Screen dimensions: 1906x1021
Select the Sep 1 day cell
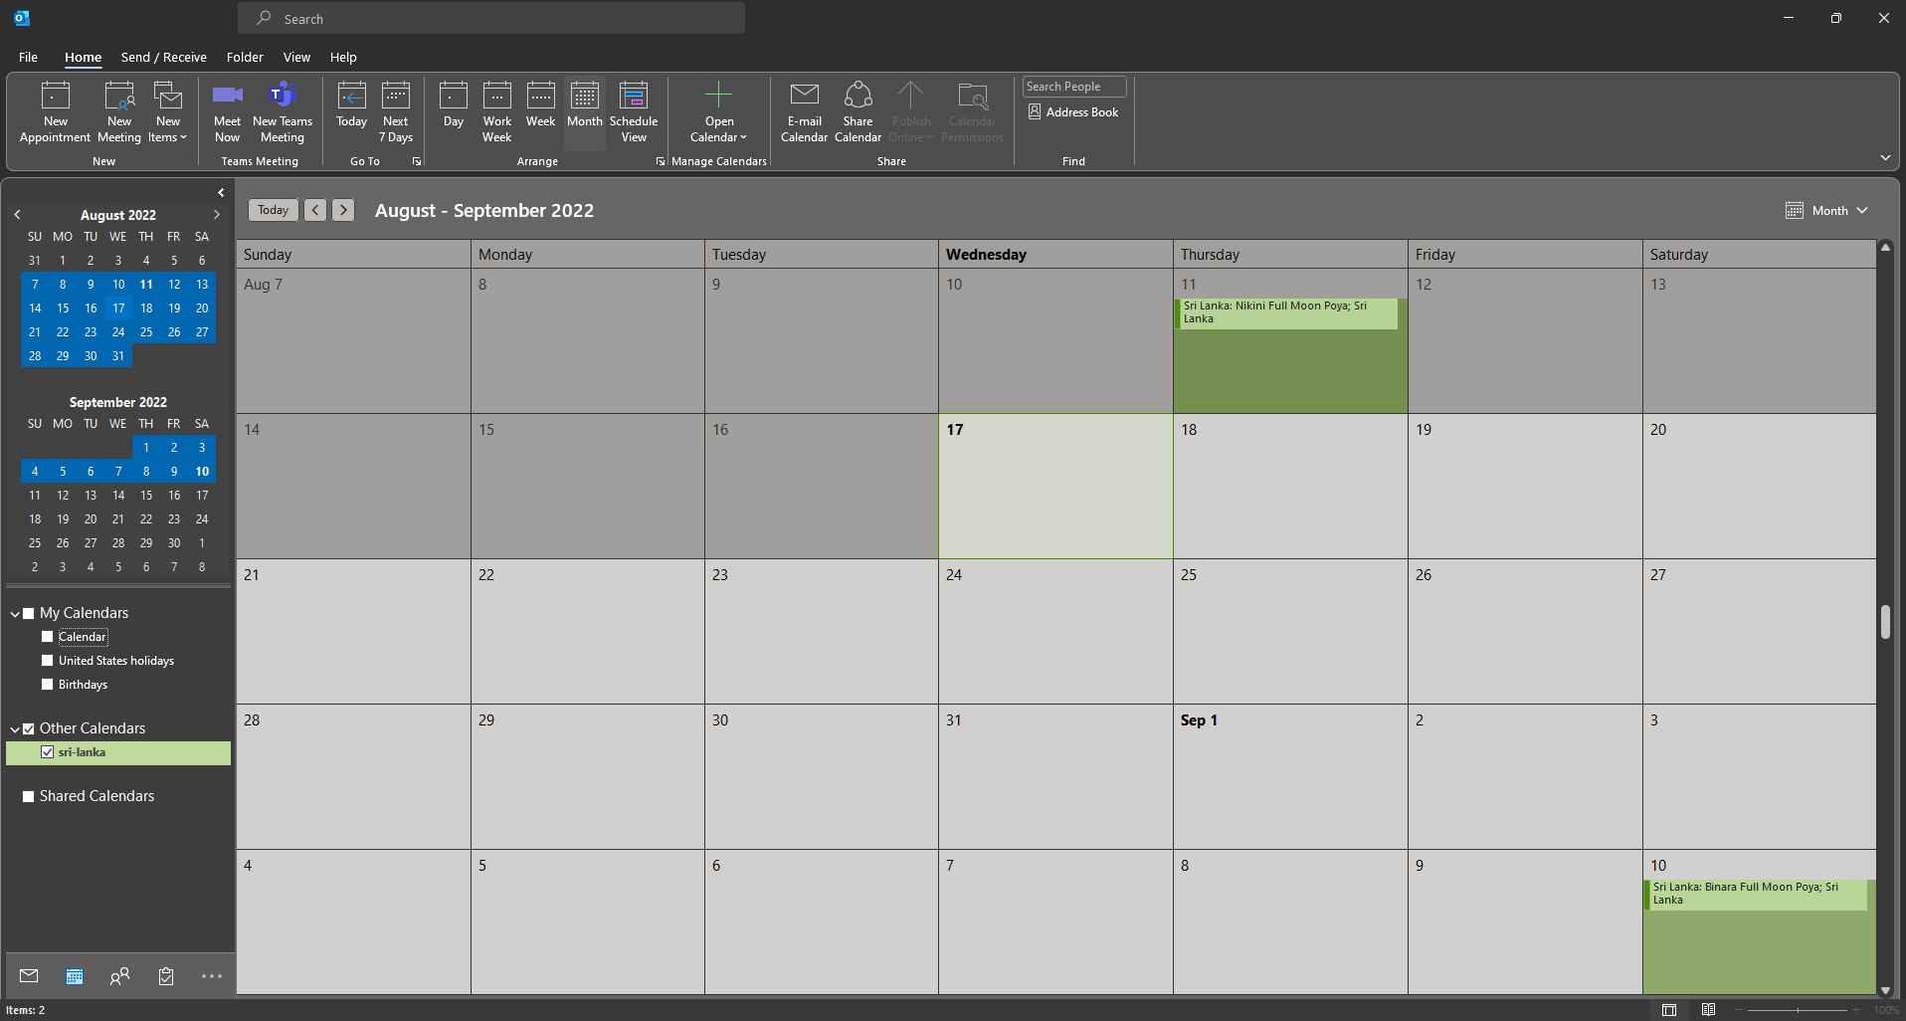tap(1290, 776)
